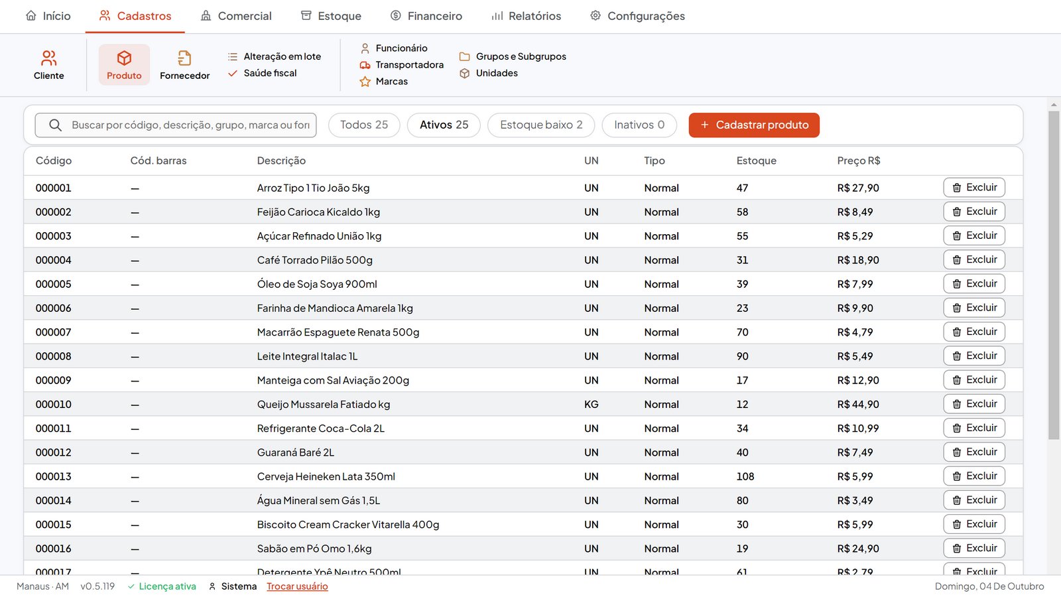Viewport: 1061px width, 597px height.
Task: Select product code 000005
Action: point(53,284)
